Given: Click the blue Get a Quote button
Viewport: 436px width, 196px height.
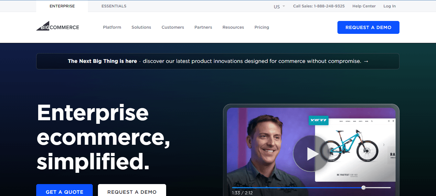Looking at the screenshot, I should coord(64,191).
